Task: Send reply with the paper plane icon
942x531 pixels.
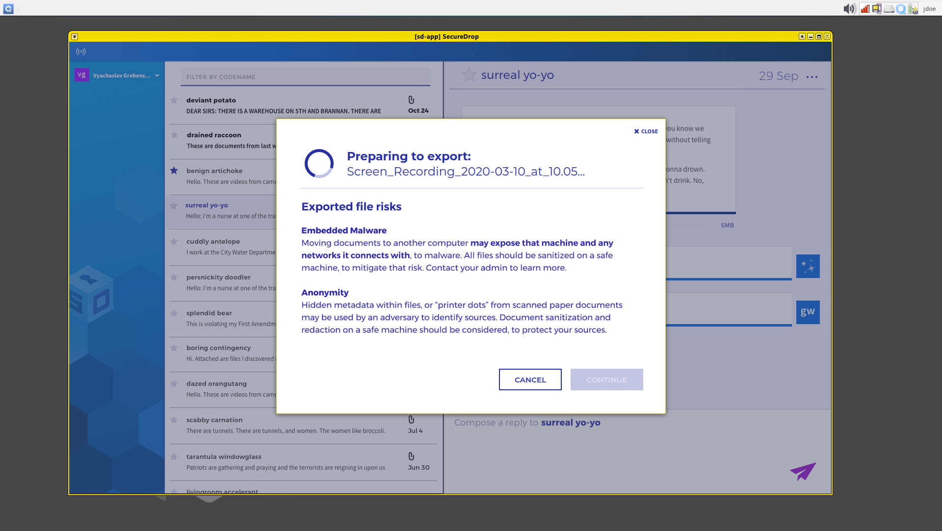Action: point(803,471)
